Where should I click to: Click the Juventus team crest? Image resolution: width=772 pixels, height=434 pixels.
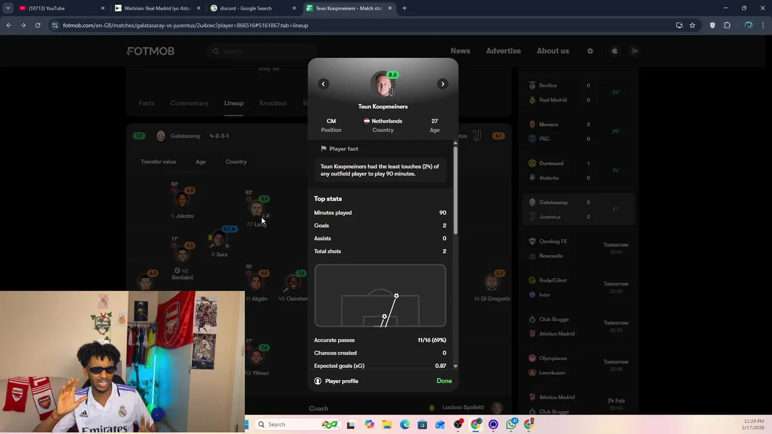476,136
